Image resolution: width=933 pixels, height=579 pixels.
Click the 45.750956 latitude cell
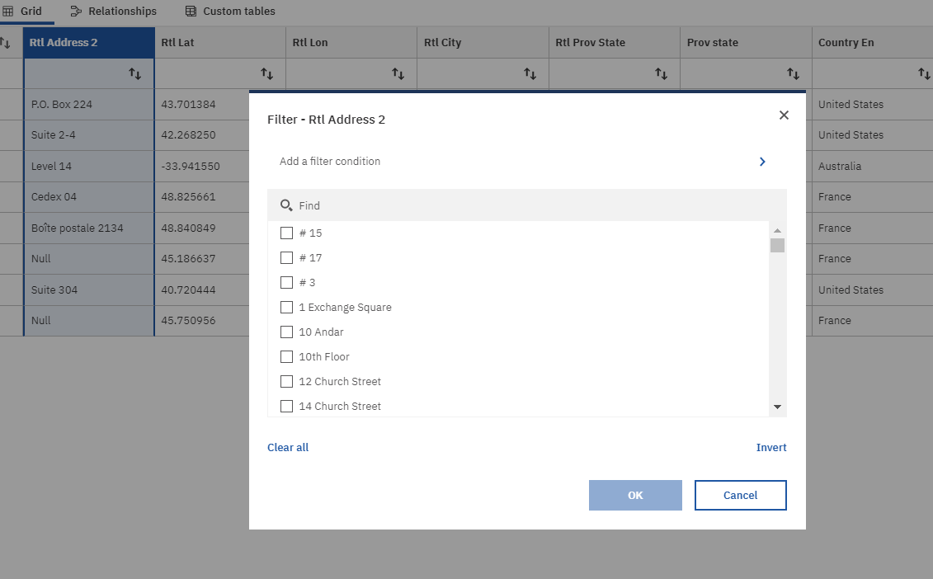[x=202, y=320]
